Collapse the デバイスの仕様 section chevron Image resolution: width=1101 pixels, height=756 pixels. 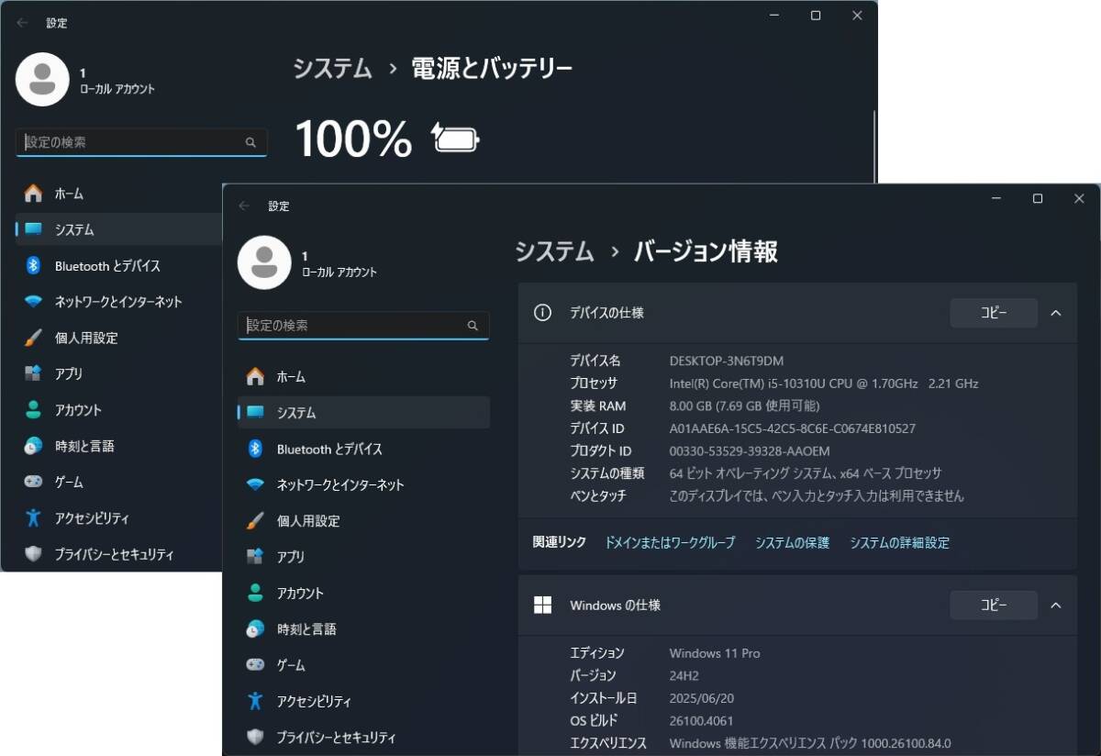[1055, 313]
